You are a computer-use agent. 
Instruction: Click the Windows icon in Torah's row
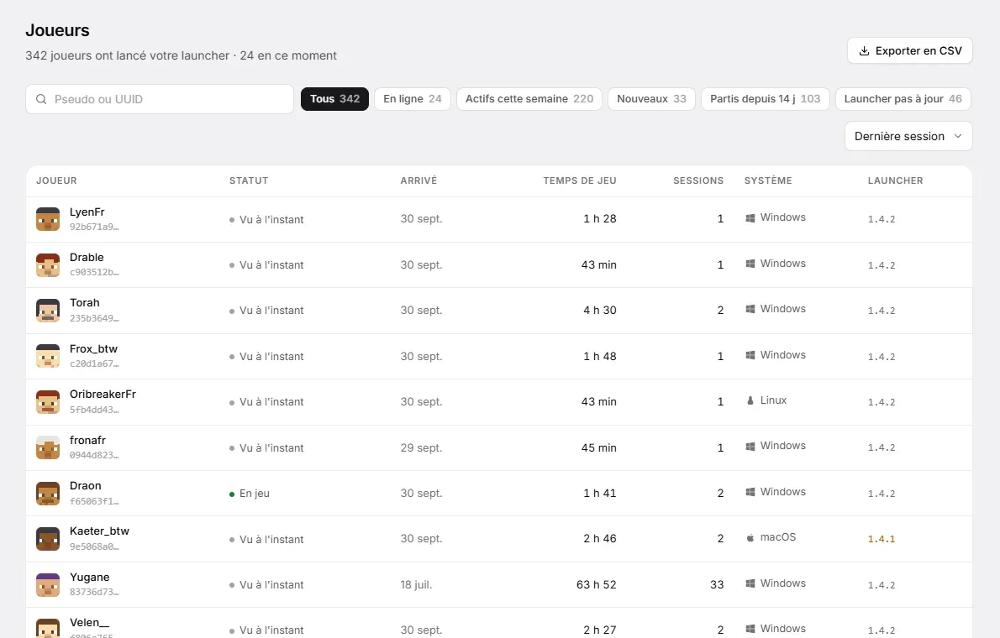click(750, 309)
